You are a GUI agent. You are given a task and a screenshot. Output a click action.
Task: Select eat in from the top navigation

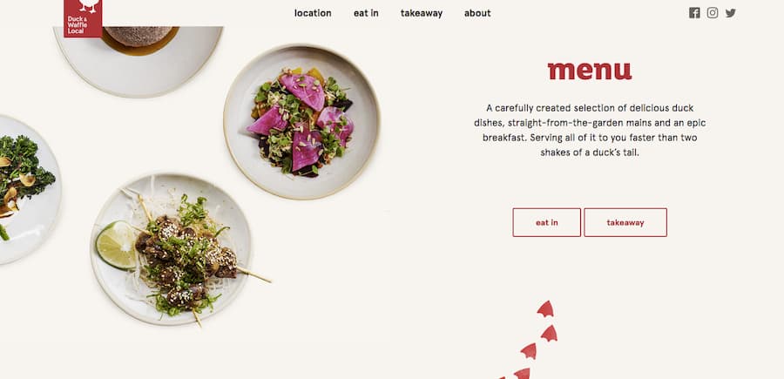366,13
